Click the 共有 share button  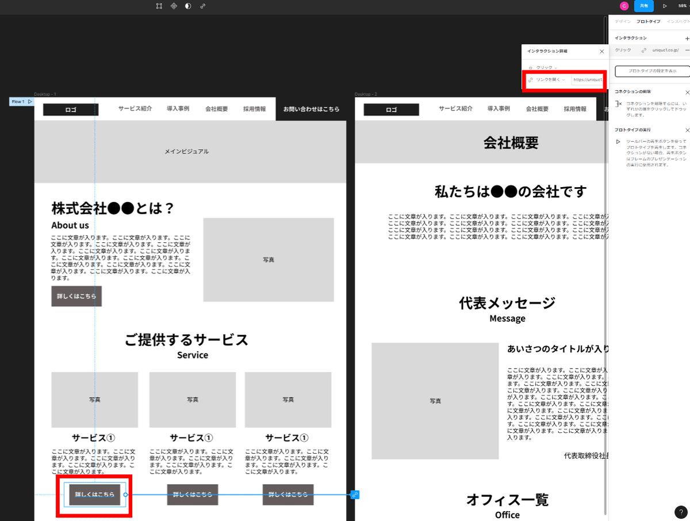pyautogui.click(x=645, y=6)
